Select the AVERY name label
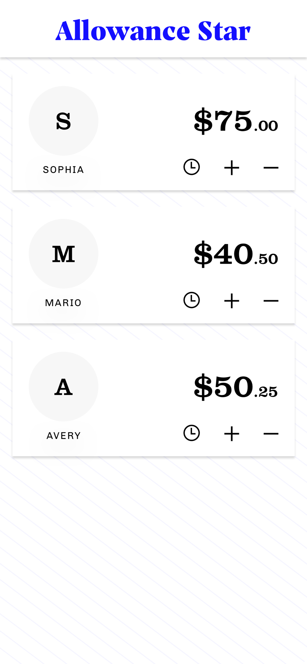This screenshot has width=307, height=664. point(63,436)
